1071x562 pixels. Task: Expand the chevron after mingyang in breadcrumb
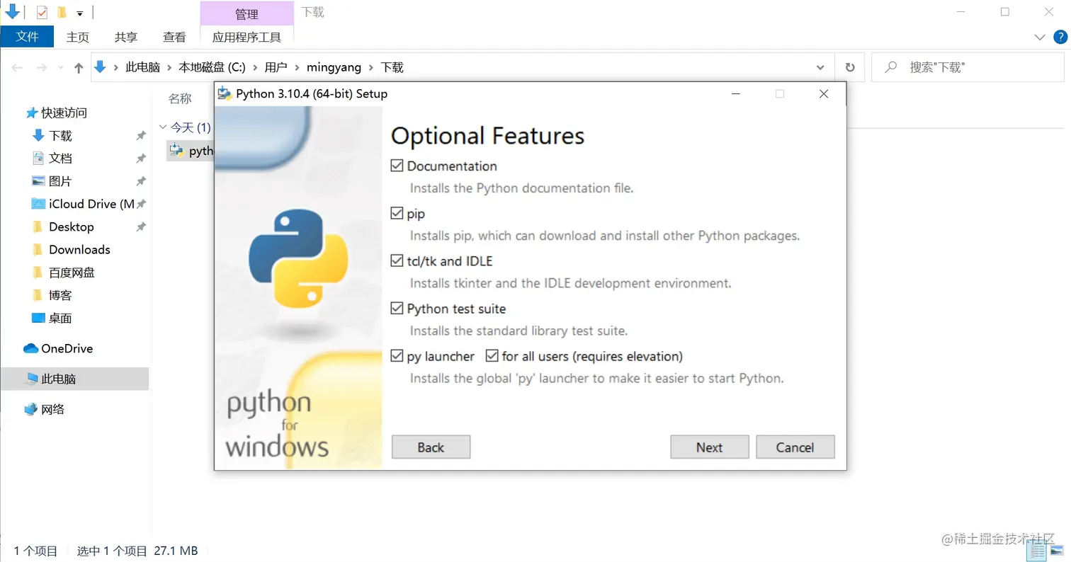pyautogui.click(x=371, y=68)
